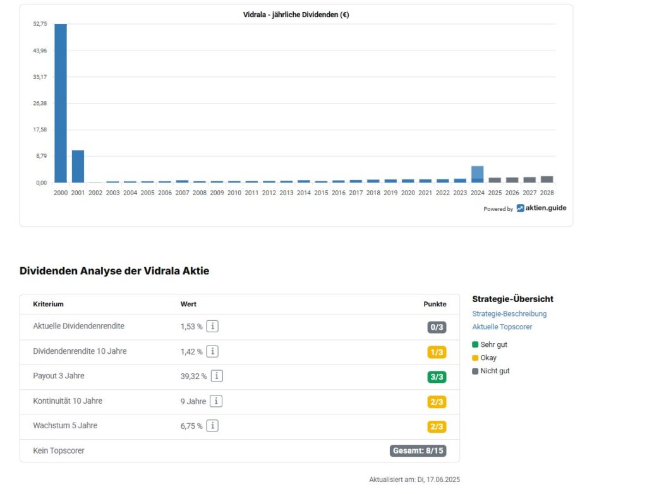Click the gray 2025 forecast bar

(x=495, y=180)
